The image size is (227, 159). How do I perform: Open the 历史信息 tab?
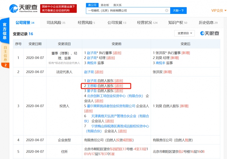click(x=208, y=23)
